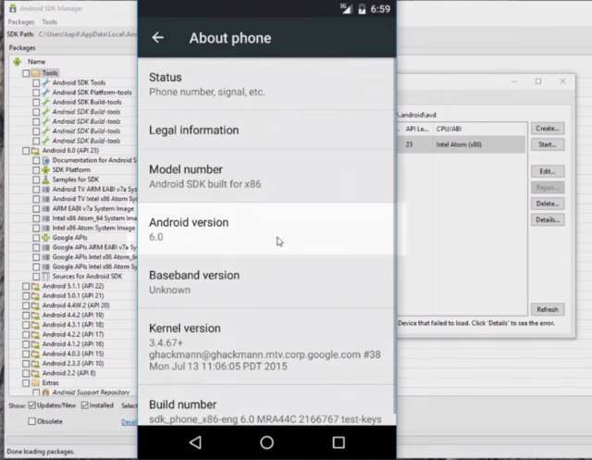This screenshot has width=592, height=460.
Task: Click the android icon beside the Name header
Action: coord(17,62)
